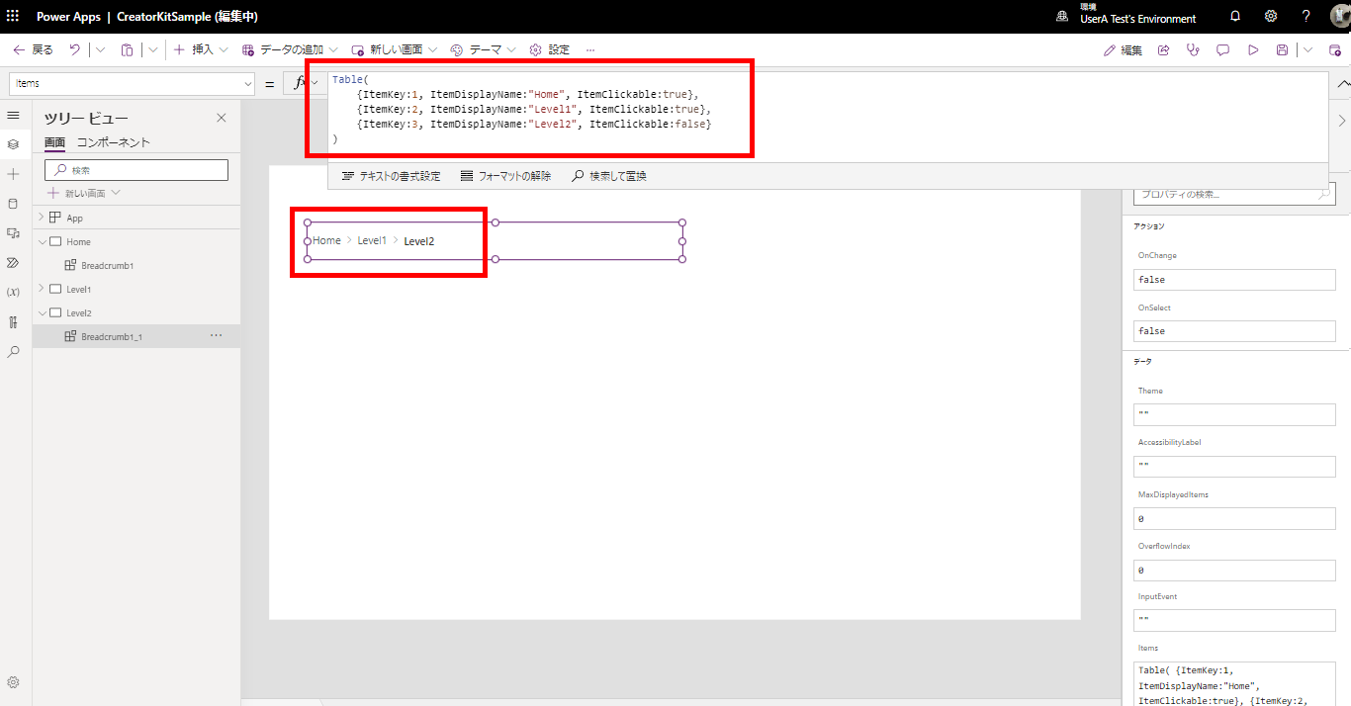Open the Tree view panel icon
The image size is (1351, 706).
pos(14,144)
